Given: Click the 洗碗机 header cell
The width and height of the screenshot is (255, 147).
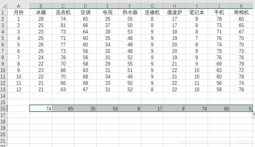Looking at the screenshot, I should [152, 12].
